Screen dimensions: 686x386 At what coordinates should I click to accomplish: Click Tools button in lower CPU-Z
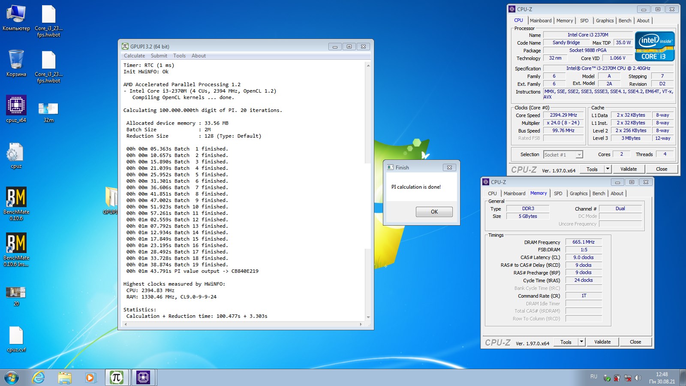pos(566,342)
